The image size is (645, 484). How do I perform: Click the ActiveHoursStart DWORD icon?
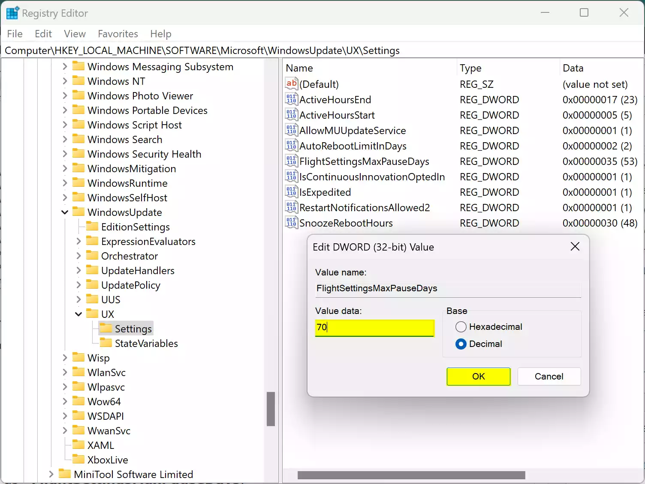click(292, 115)
